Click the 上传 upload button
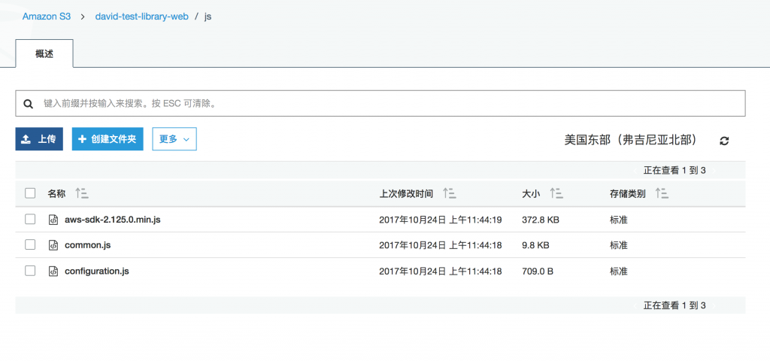This screenshot has width=770, height=361. (x=39, y=139)
